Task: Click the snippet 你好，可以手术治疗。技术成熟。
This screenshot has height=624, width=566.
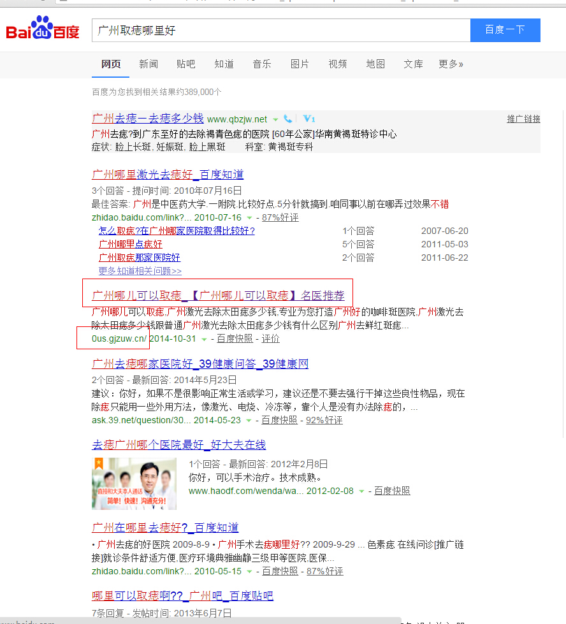Action: (x=255, y=477)
